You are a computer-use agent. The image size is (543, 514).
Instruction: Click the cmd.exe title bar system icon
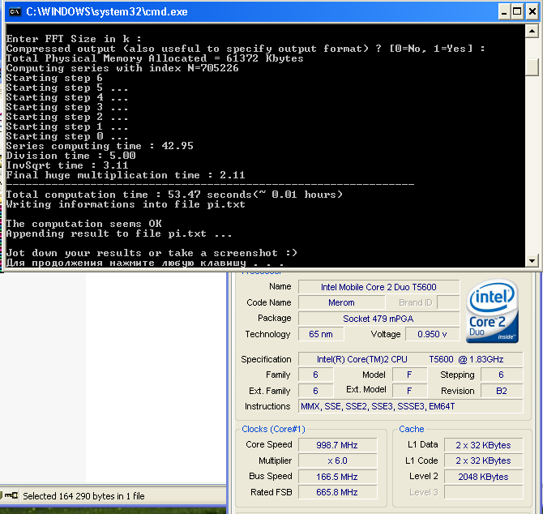pos(15,12)
